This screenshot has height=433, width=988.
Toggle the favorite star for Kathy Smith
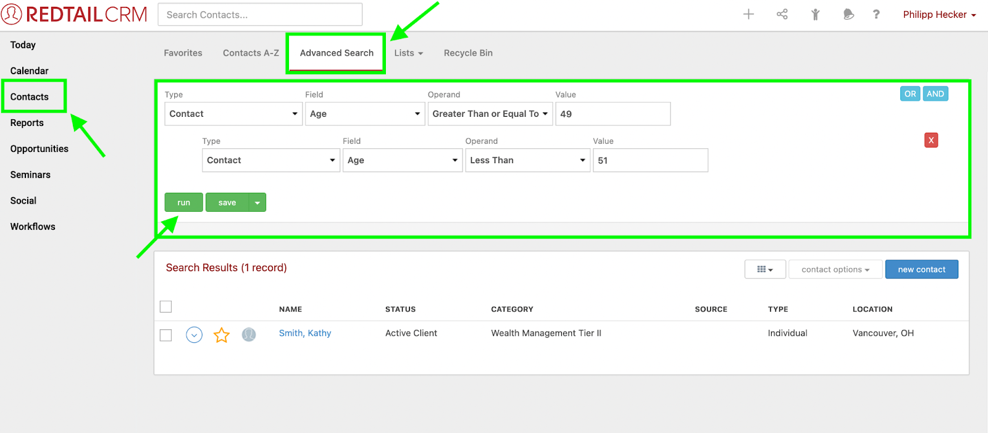222,335
